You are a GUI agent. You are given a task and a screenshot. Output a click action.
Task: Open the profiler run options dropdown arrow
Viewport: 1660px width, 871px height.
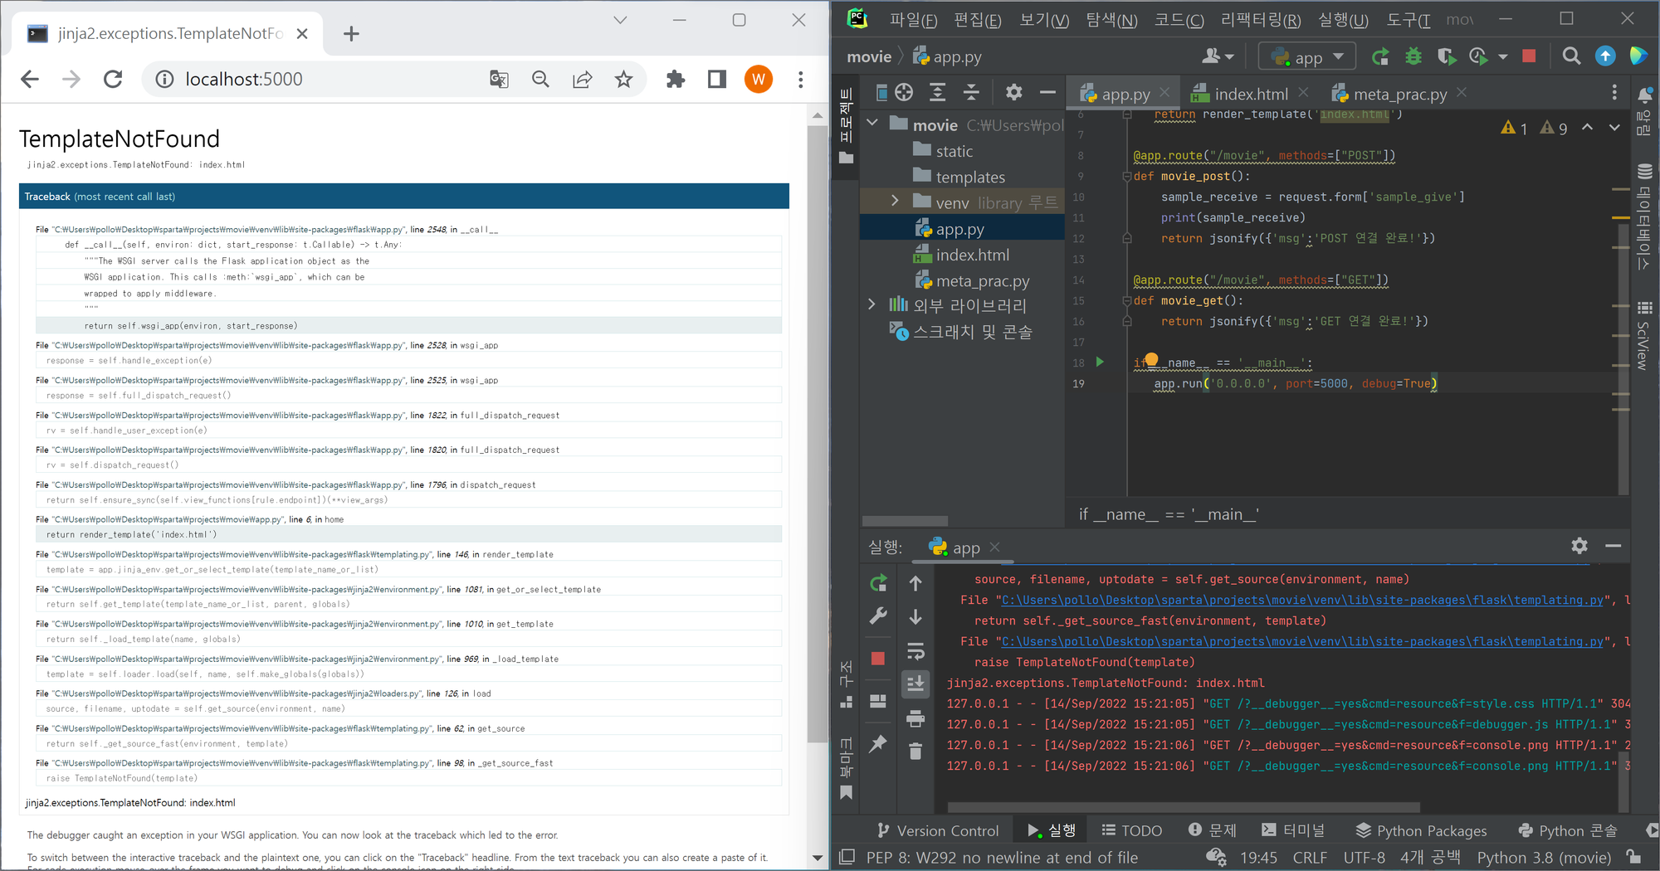coord(1503,56)
